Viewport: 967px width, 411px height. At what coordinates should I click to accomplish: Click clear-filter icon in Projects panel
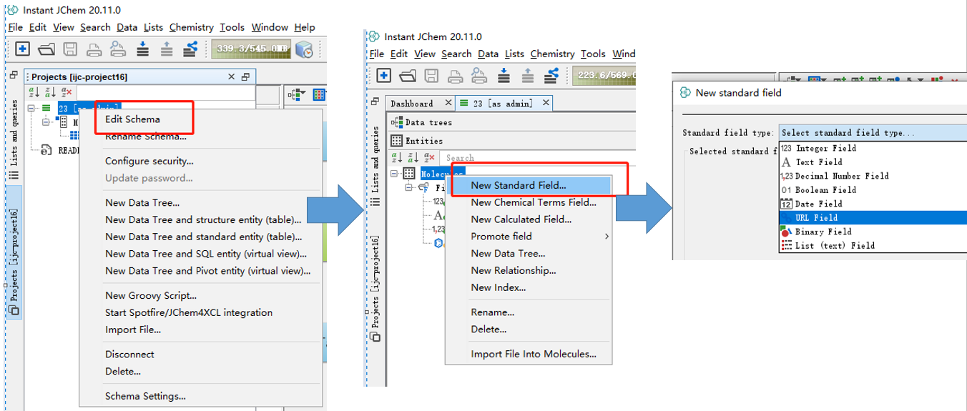pos(67,92)
